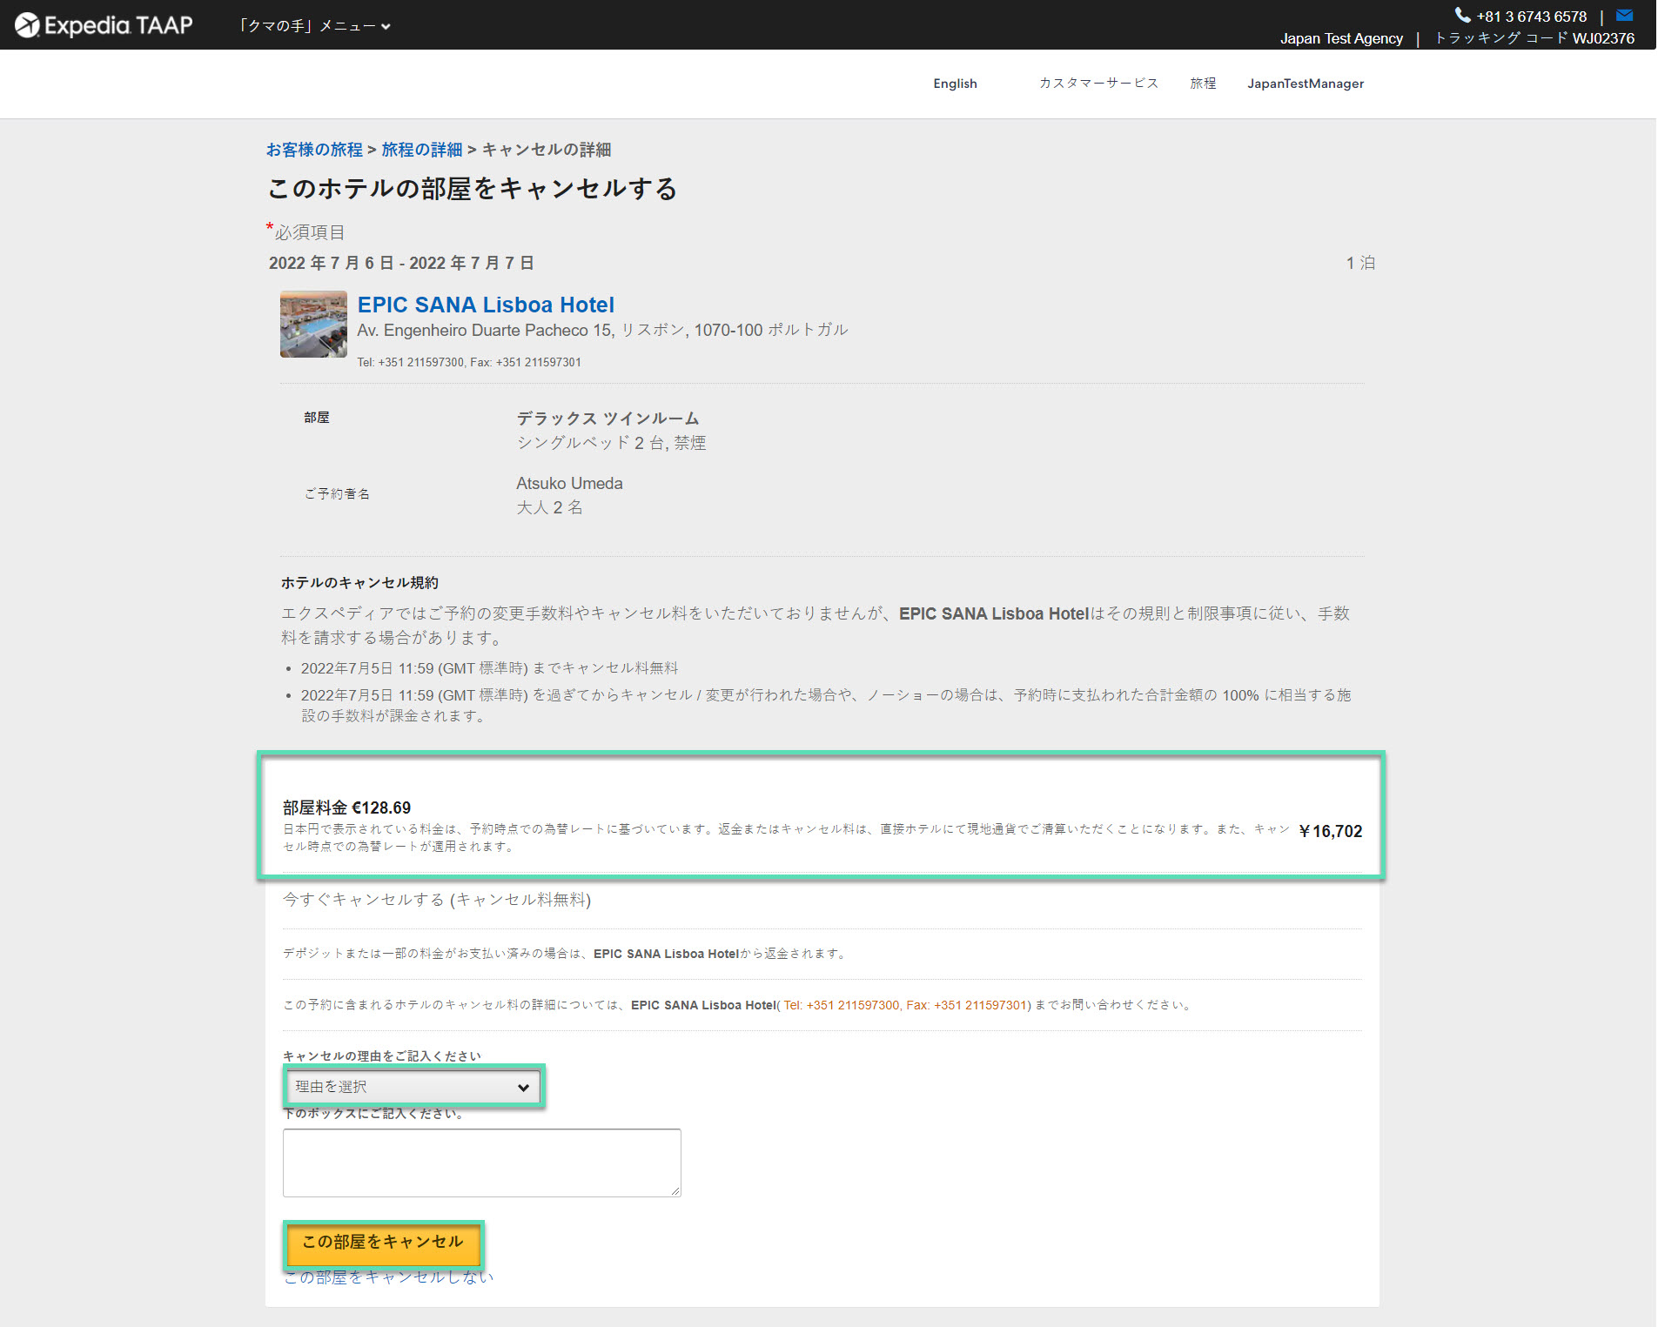Open the 旅程 navigation item
This screenshot has width=1658, height=1327.
tap(1203, 84)
